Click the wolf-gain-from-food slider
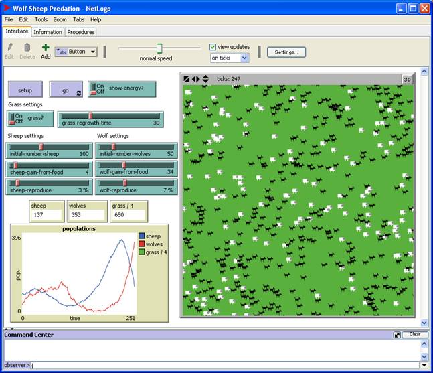The image size is (433, 373). point(137,169)
